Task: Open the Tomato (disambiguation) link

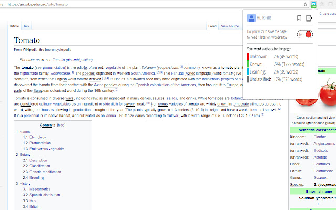Action: tap(72, 60)
